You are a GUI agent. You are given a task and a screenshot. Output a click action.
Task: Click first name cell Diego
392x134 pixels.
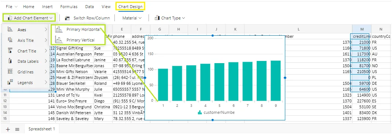(103, 101)
